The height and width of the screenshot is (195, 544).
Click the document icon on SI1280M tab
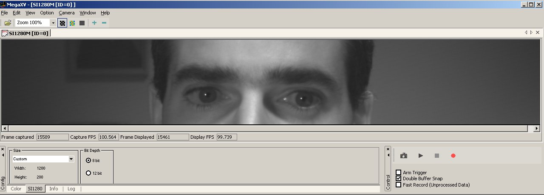coord(5,33)
